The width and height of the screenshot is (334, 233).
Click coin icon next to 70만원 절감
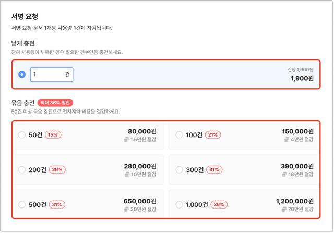284,210
